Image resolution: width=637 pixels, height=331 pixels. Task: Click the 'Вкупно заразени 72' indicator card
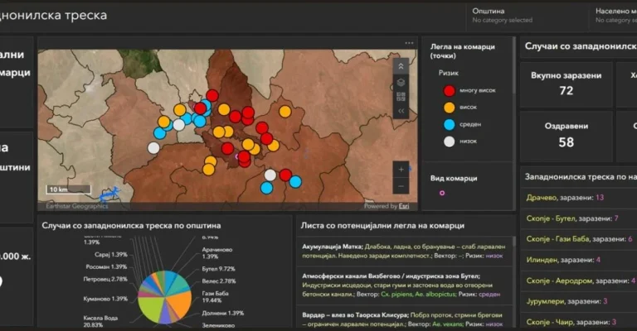pos(566,84)
